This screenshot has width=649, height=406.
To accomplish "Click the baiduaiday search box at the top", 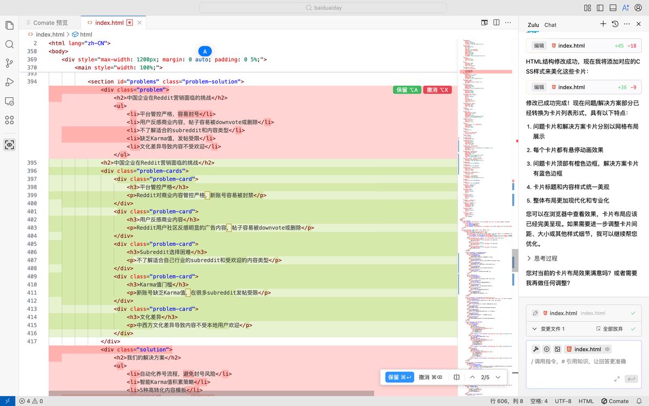I will [x=325, y=8].
